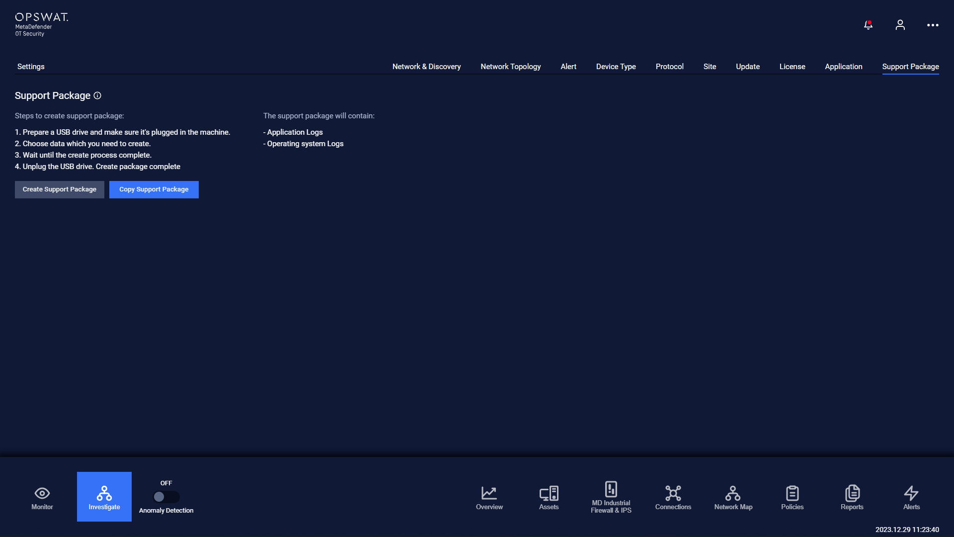This screenshot has height=537, width=954.
Task: Switch to Monitor mode
Action: 42,497
